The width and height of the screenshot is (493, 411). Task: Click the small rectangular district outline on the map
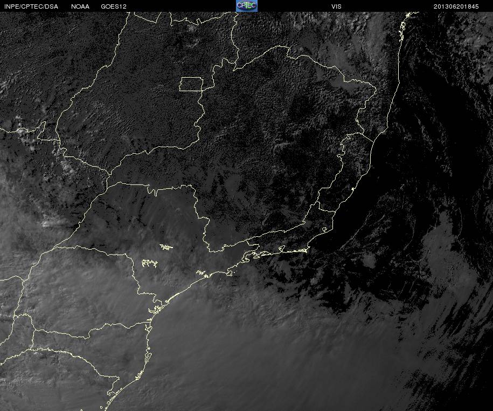tap(191, 84)
